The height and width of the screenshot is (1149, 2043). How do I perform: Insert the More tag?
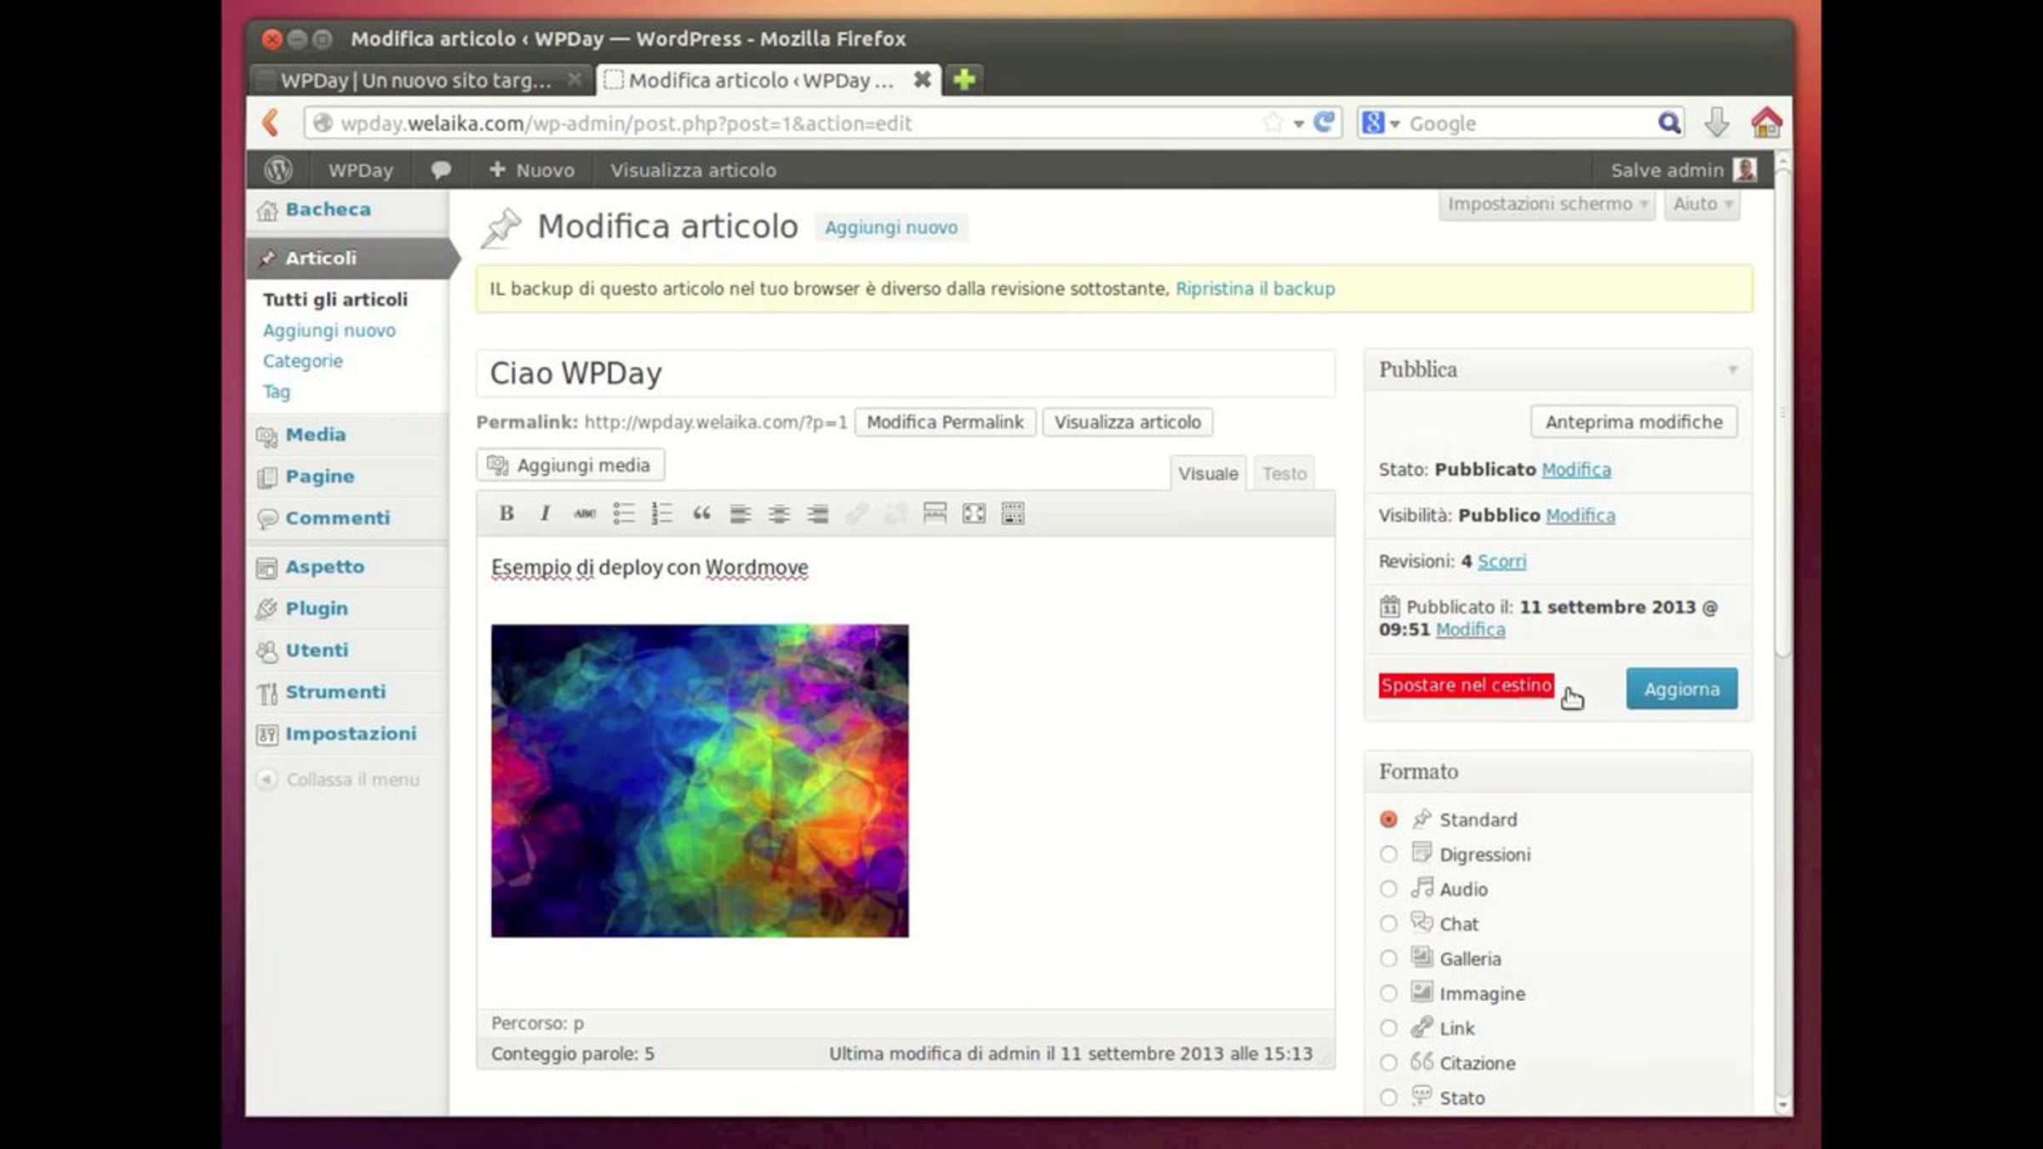[935, 513]
